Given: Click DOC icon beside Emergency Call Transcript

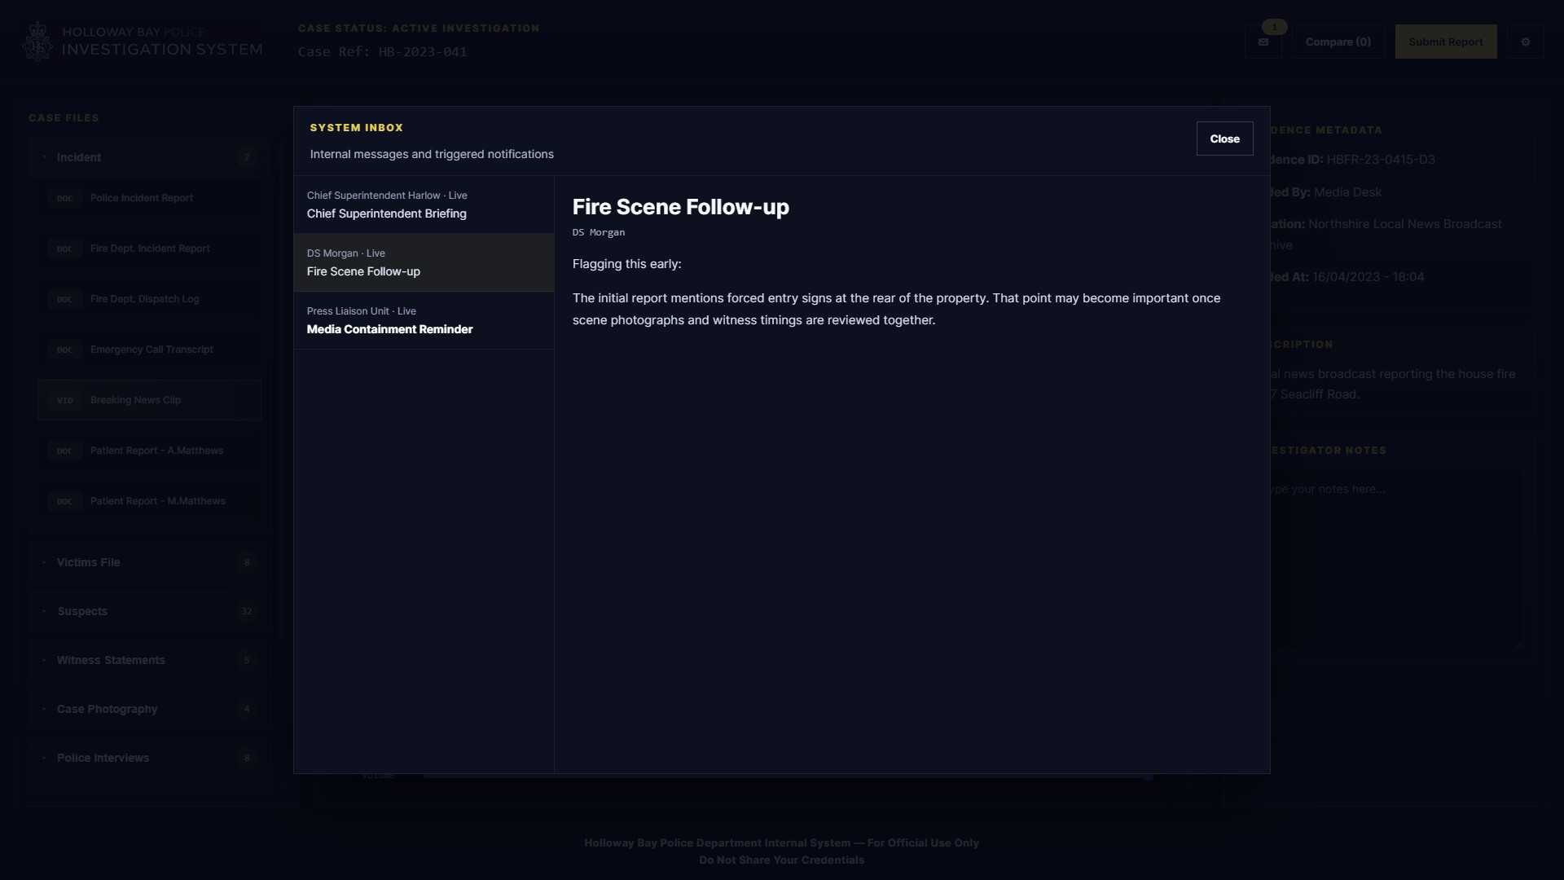Looking at the screenshot, I should pos(65,350).
